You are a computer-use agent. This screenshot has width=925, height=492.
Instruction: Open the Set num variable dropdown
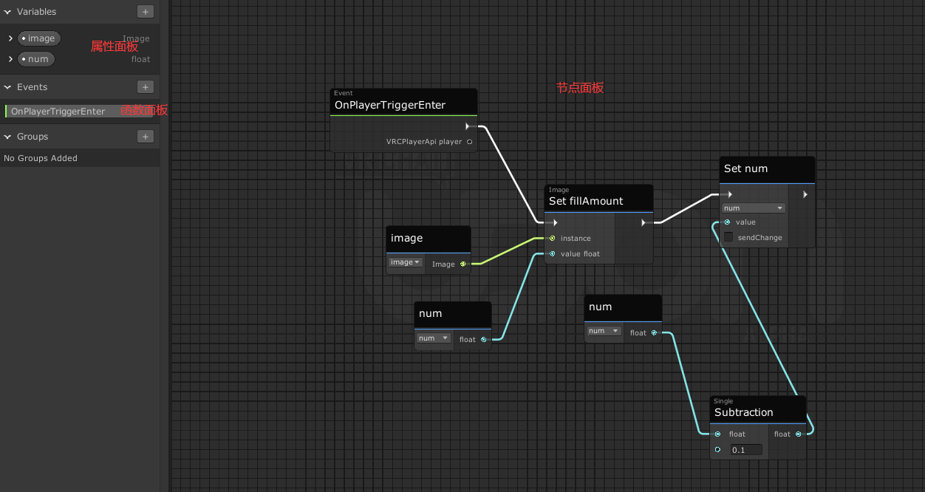point(753,208)
